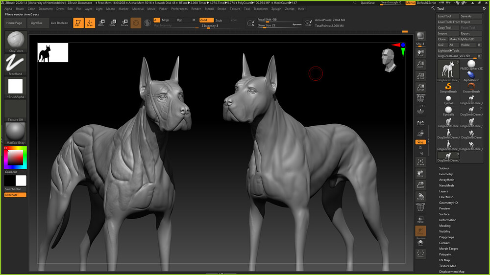Expand the FiberMesh section
Image resolution: width=490 pixels, height=275 pixels.
(446, 197)
